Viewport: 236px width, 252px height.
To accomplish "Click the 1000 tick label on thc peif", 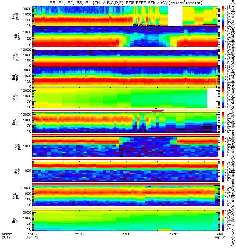I will pyautogui.click(x=27, y=171).
